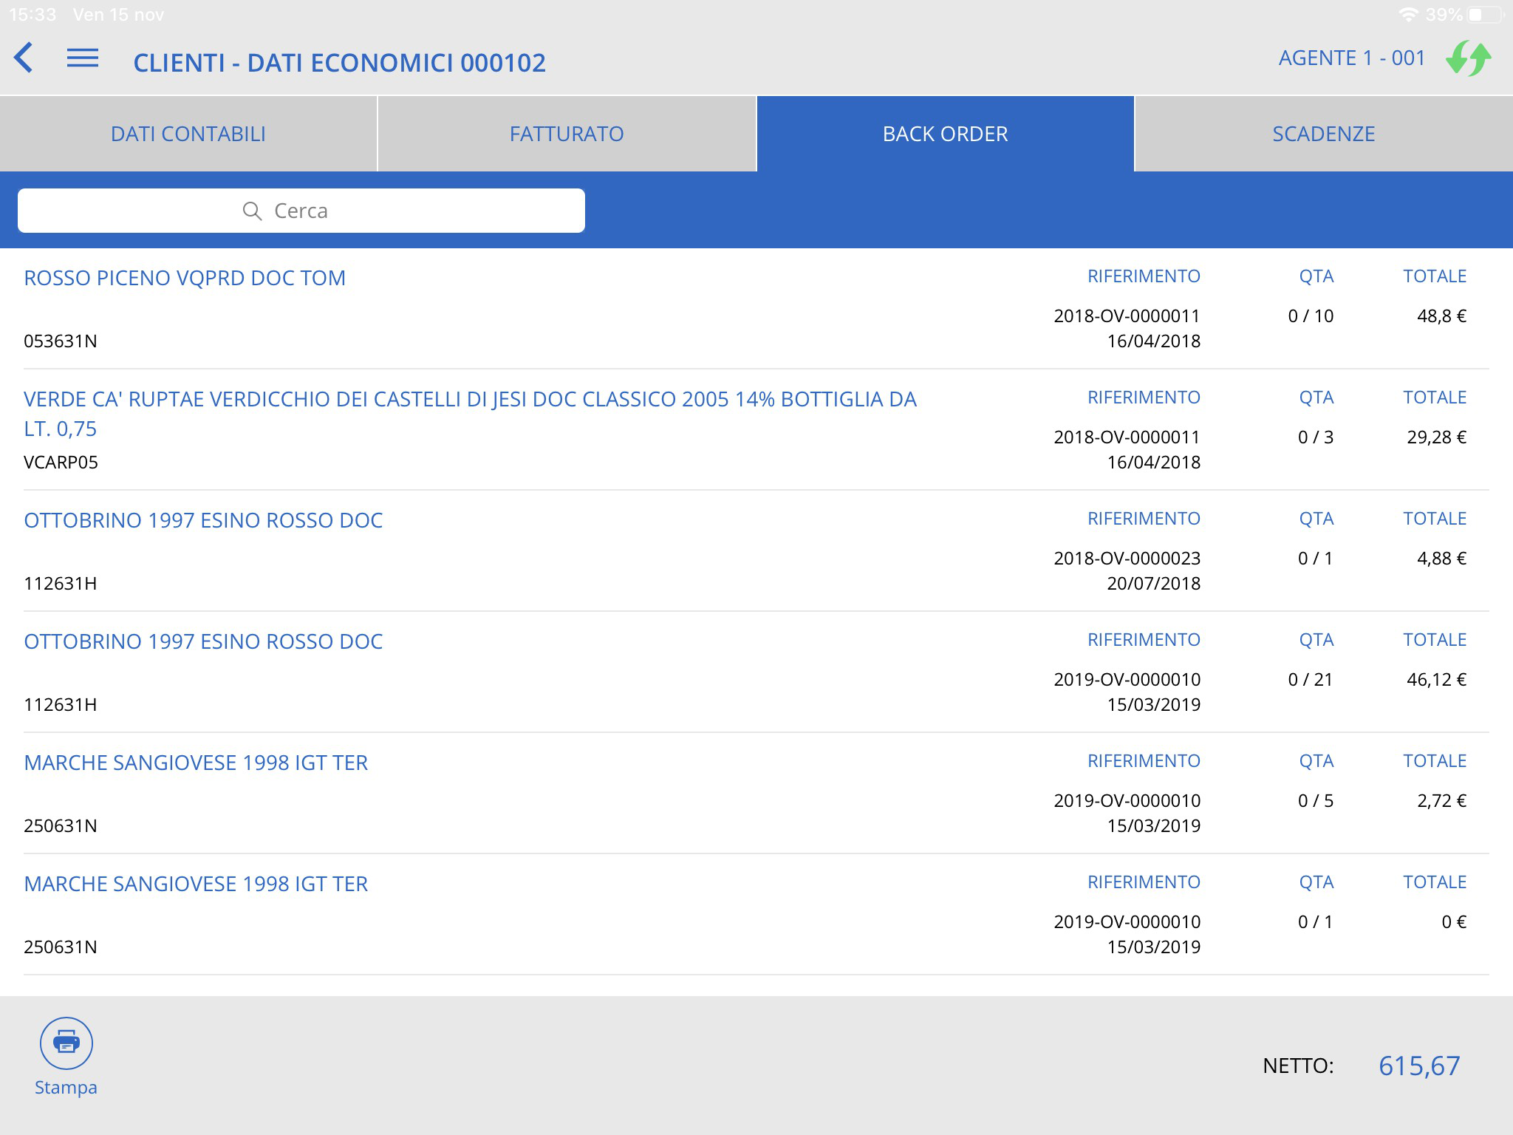Tap the magnifier icon in search bar
The image size is (1513, 1135).
pos(252,211)
